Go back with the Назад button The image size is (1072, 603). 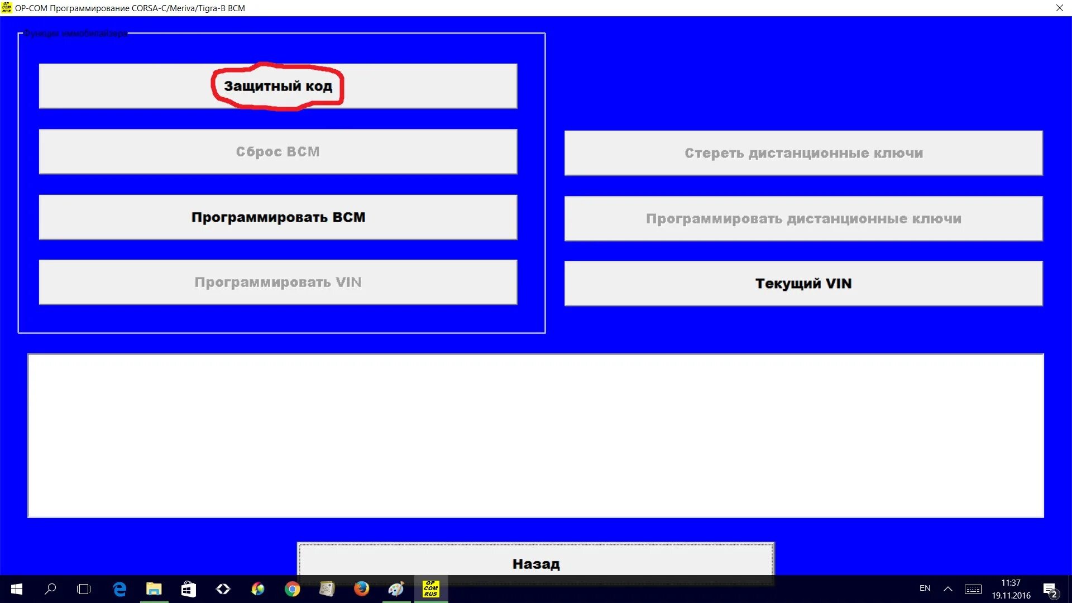tap(536, 560)
